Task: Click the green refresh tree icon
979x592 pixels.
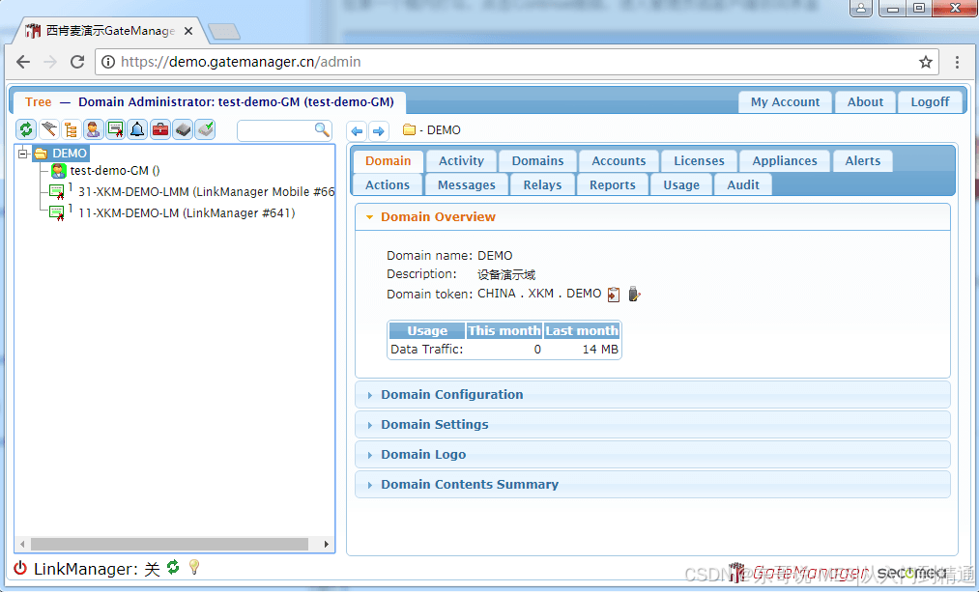Action: pos(26,129)
